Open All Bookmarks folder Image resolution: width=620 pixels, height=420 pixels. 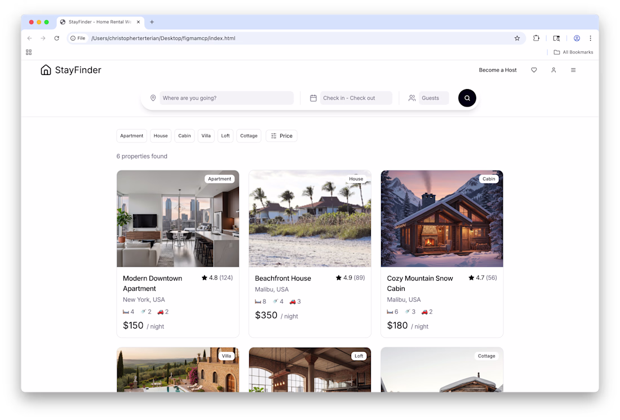(x=573, y=52)
